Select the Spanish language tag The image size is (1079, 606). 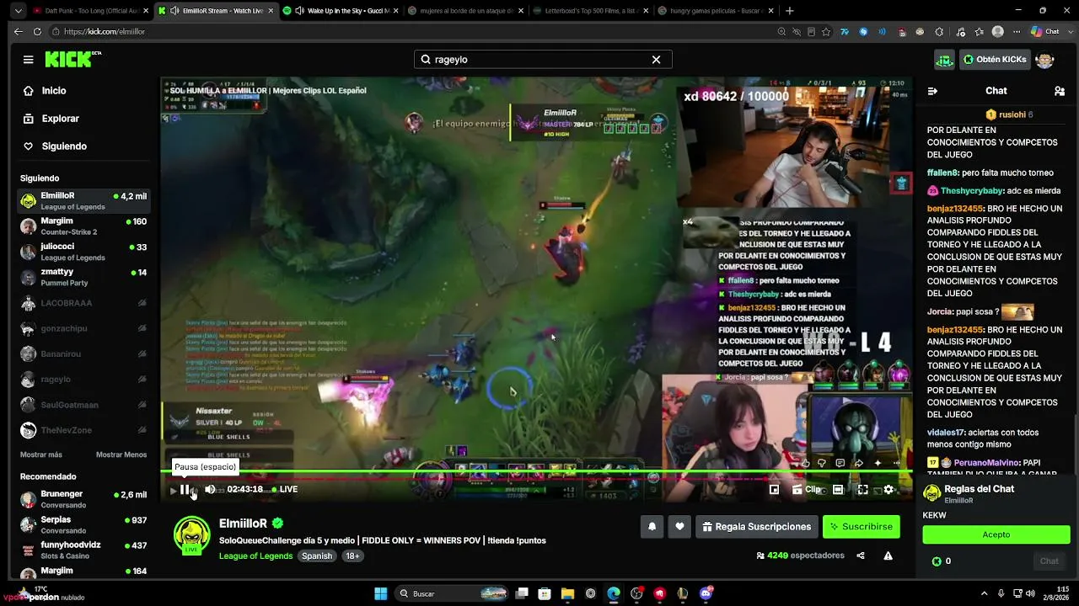317,556
